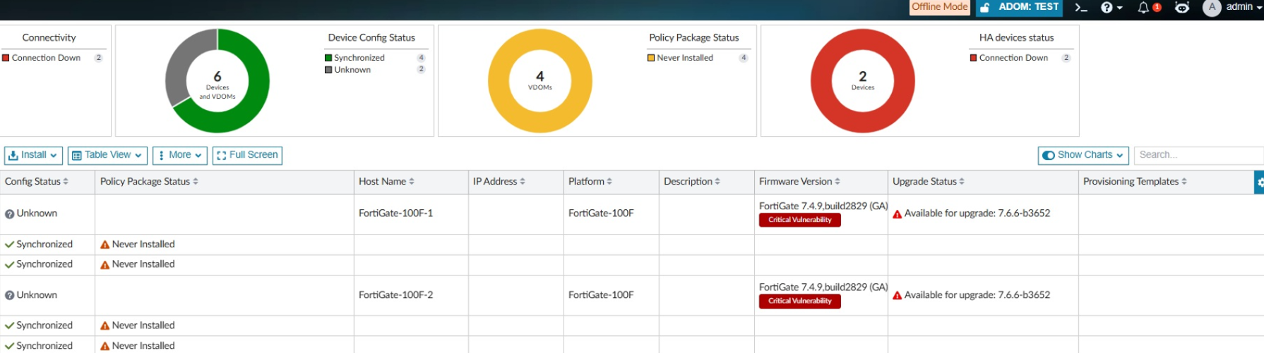The width and height of the screenshot is (1264, 353).
Task: Sort by Provisioning Templates column
Action: (x=1135, y=182)
